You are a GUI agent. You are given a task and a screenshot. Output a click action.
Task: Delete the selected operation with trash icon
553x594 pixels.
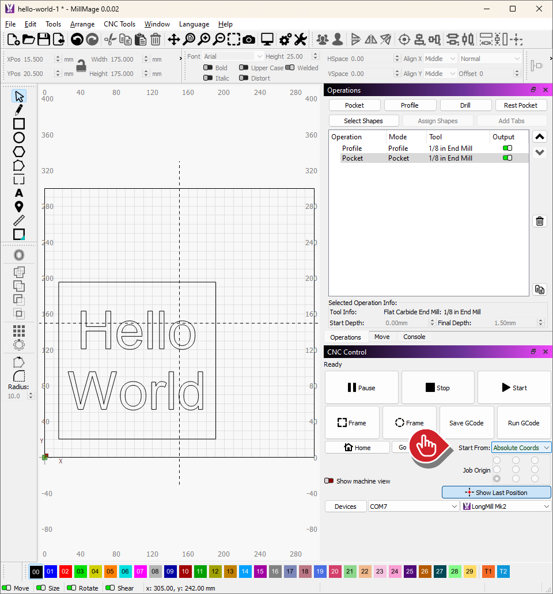540,222
